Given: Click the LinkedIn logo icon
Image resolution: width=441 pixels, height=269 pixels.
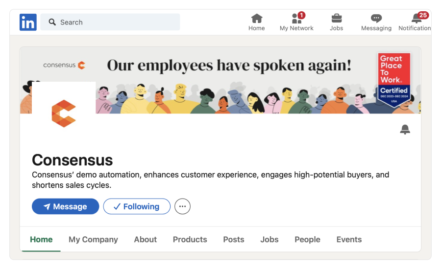Looking at the screenshot, I should [x=28, y=22].
